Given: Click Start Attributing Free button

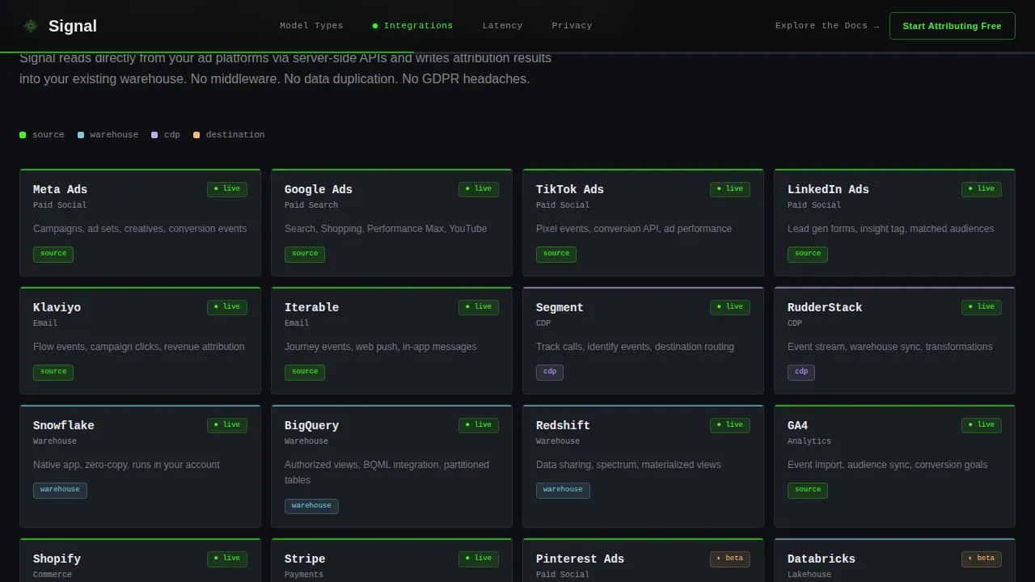Looking at the screenshot, I should tap(952, 26).
